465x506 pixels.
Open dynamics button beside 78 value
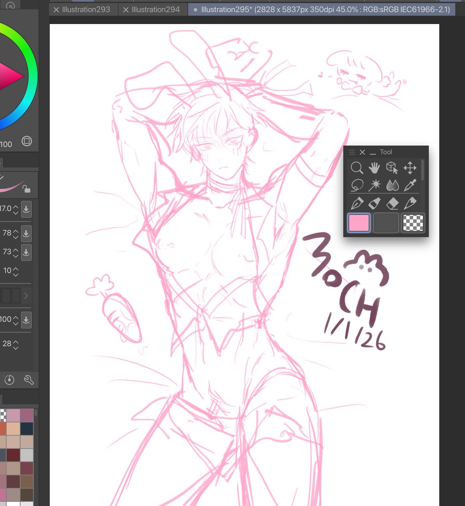26,233
